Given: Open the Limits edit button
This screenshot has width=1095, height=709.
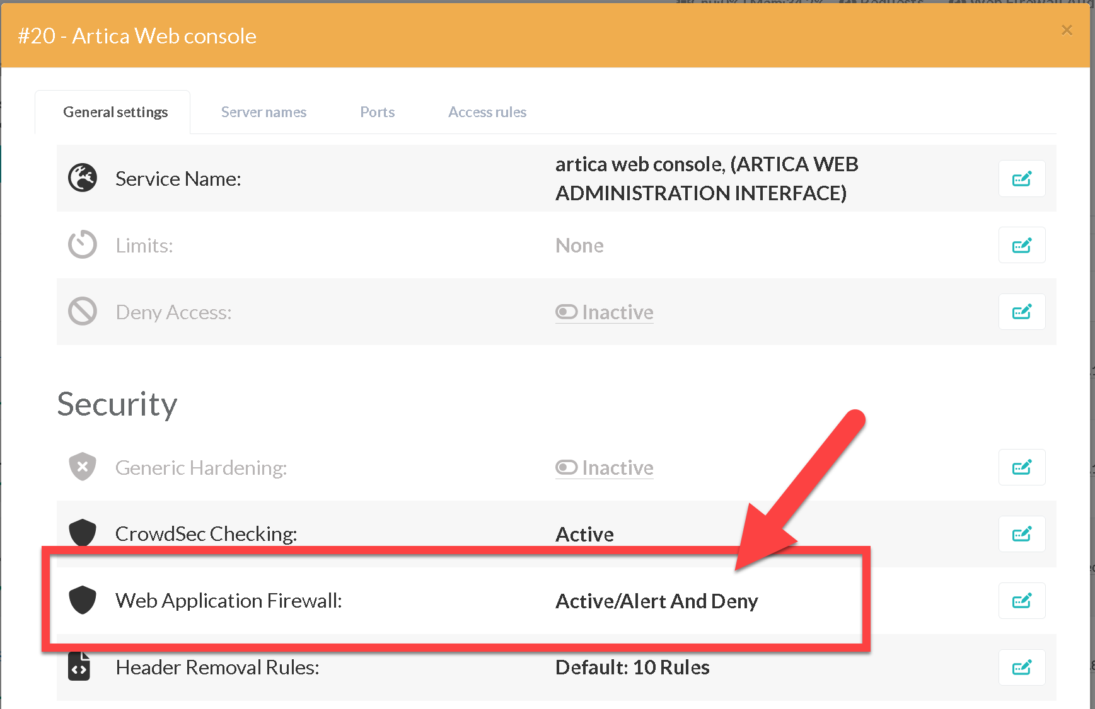Looking at the screenshot, I should 1021,246.
